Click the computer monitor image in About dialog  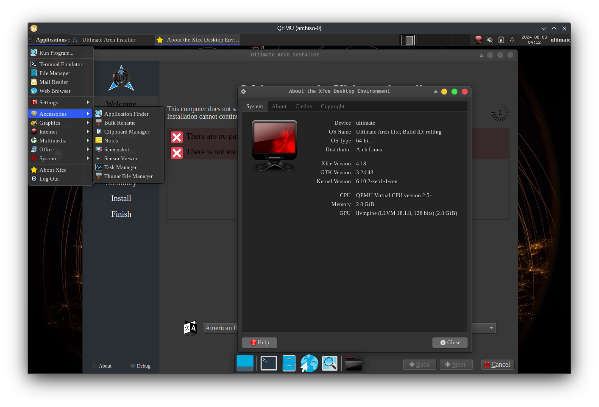coord(275,145)
